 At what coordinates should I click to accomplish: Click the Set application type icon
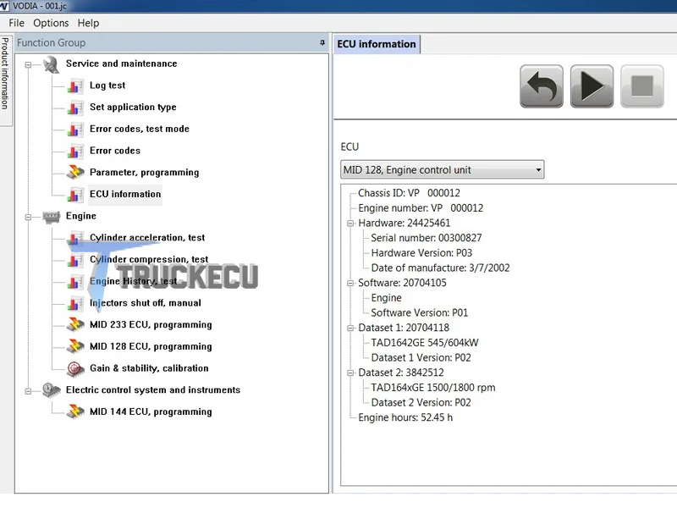click(75, 108)
